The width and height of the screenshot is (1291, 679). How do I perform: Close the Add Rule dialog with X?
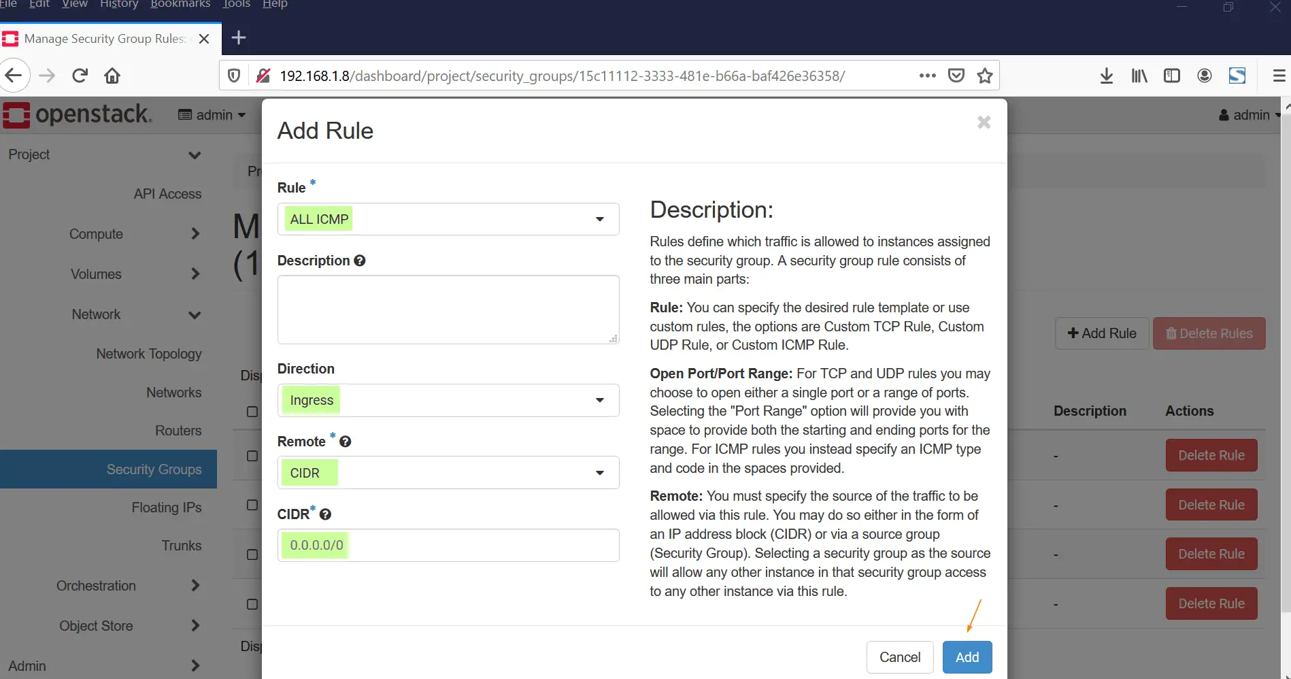[x=984, y=122]
